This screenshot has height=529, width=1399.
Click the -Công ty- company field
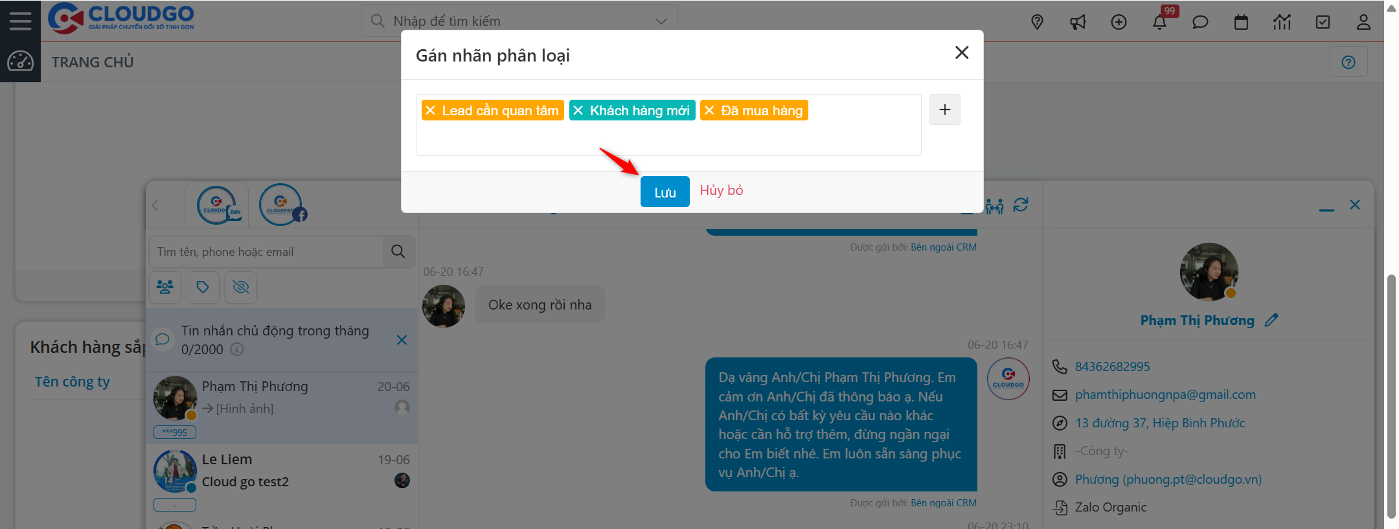(1102, 451)
